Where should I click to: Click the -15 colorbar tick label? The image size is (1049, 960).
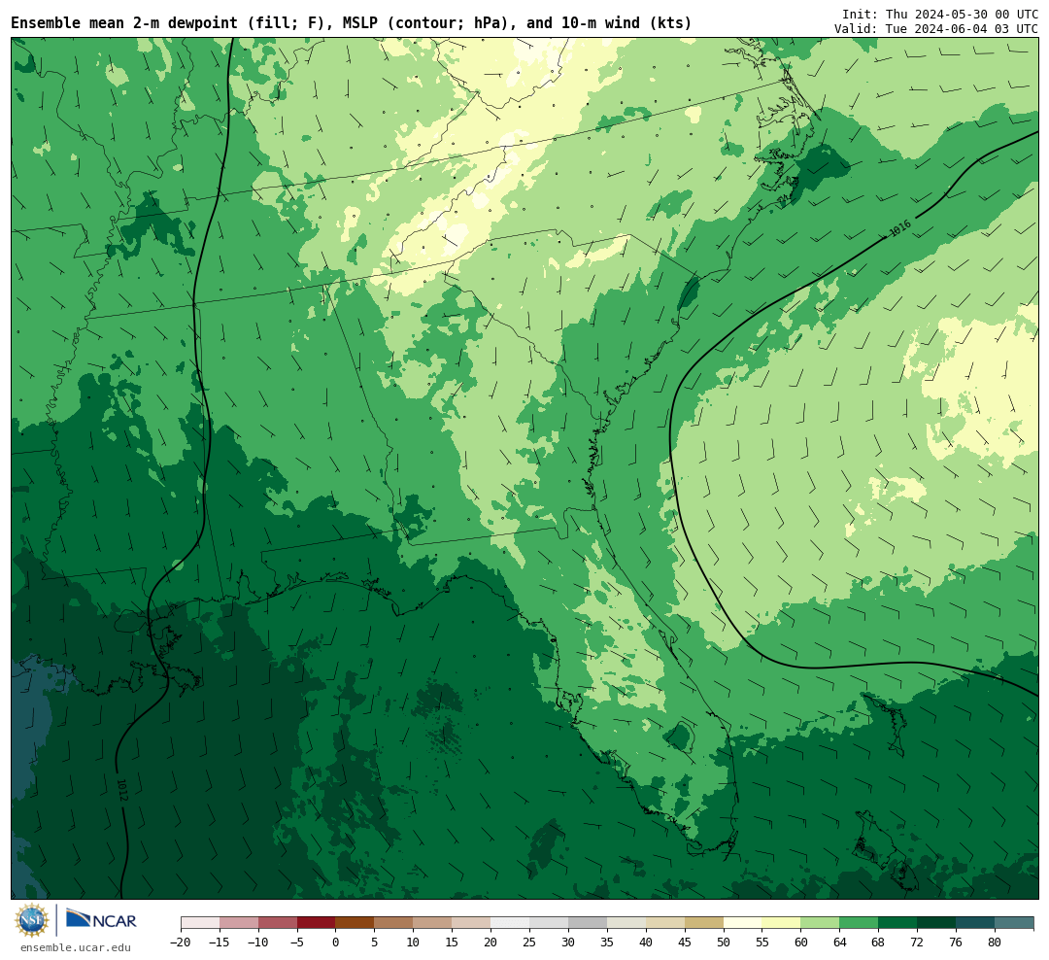[220, 942]
